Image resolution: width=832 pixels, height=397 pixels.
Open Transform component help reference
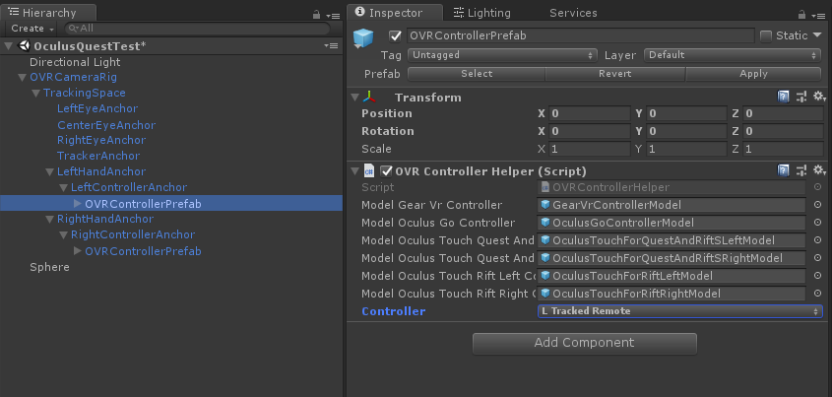(783, 97)
